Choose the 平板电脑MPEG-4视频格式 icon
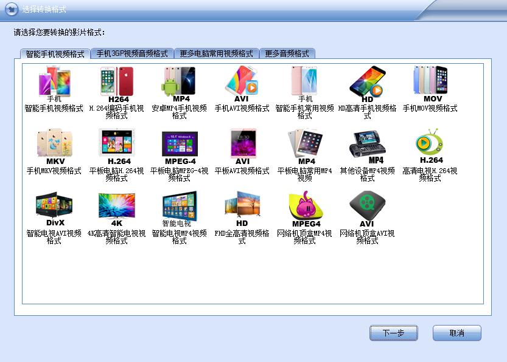Image resolution: width=507 pixels, height=362 pixels. coord(180,147)
